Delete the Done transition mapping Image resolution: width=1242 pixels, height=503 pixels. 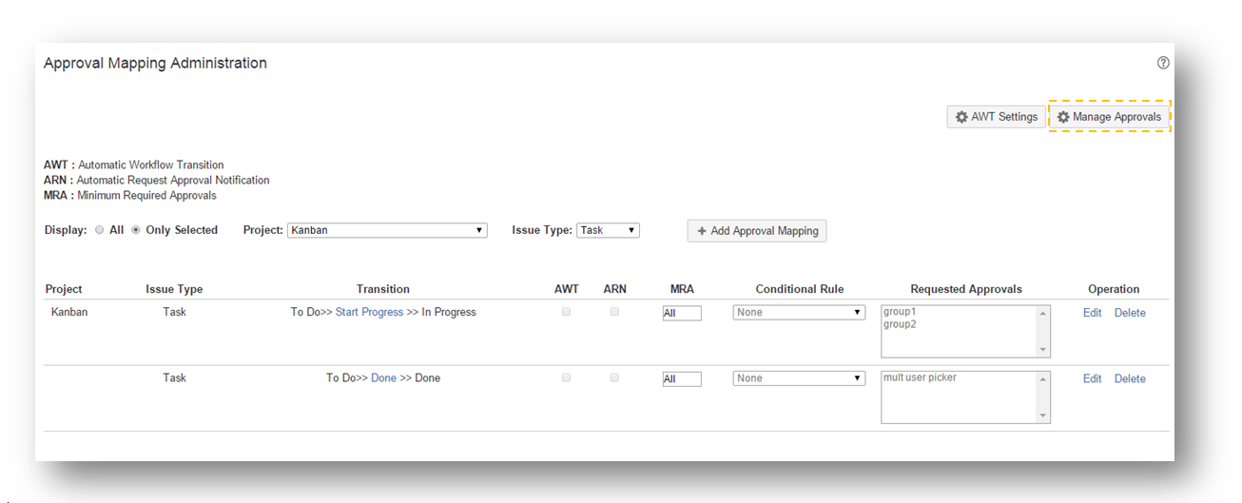tap(1130, 378)
